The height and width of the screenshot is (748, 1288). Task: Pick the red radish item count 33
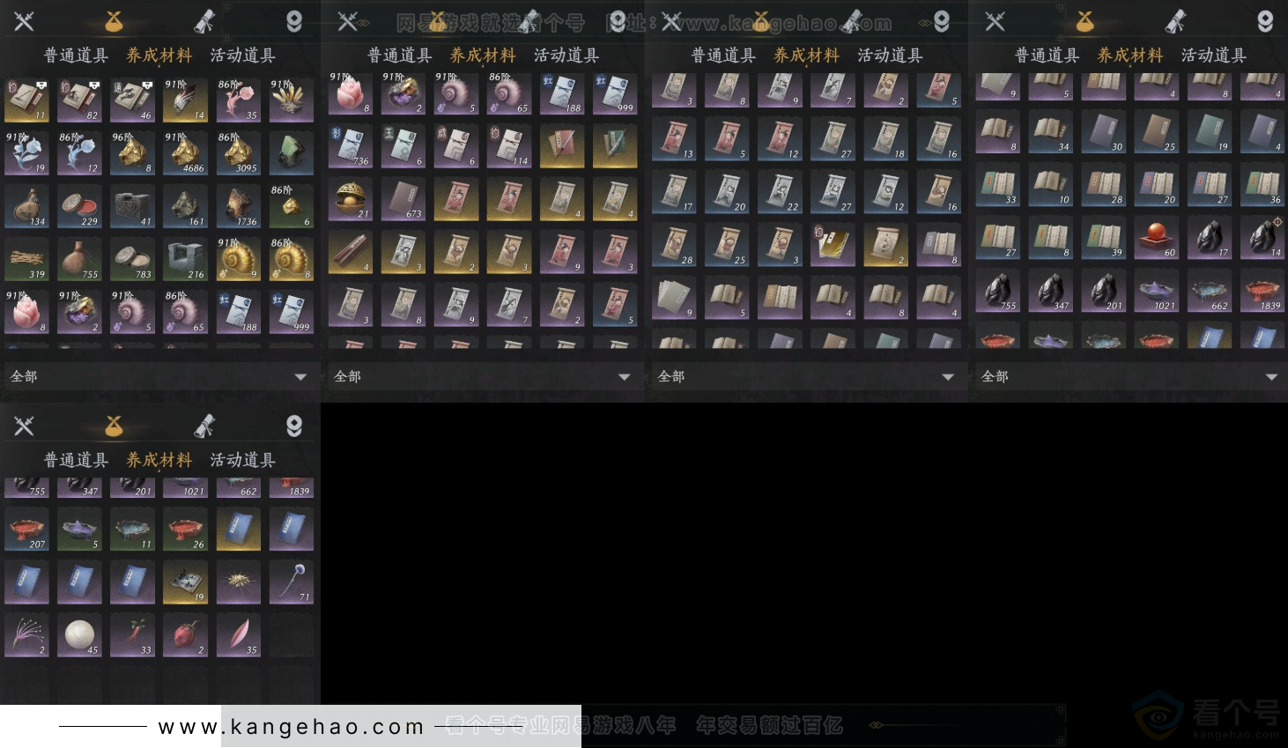click(x=132, y=634)
